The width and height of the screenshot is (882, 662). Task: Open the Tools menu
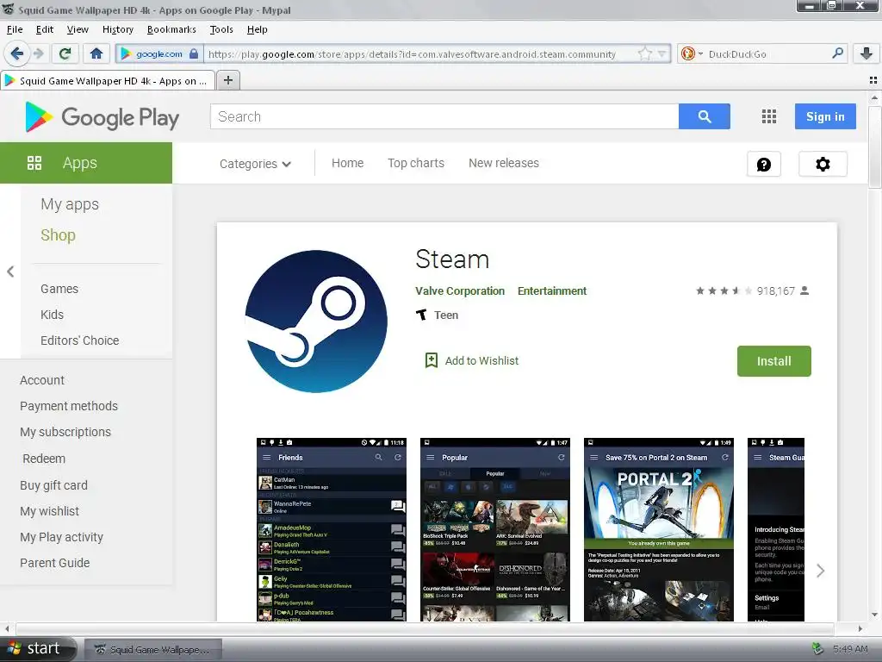point(221,29)
